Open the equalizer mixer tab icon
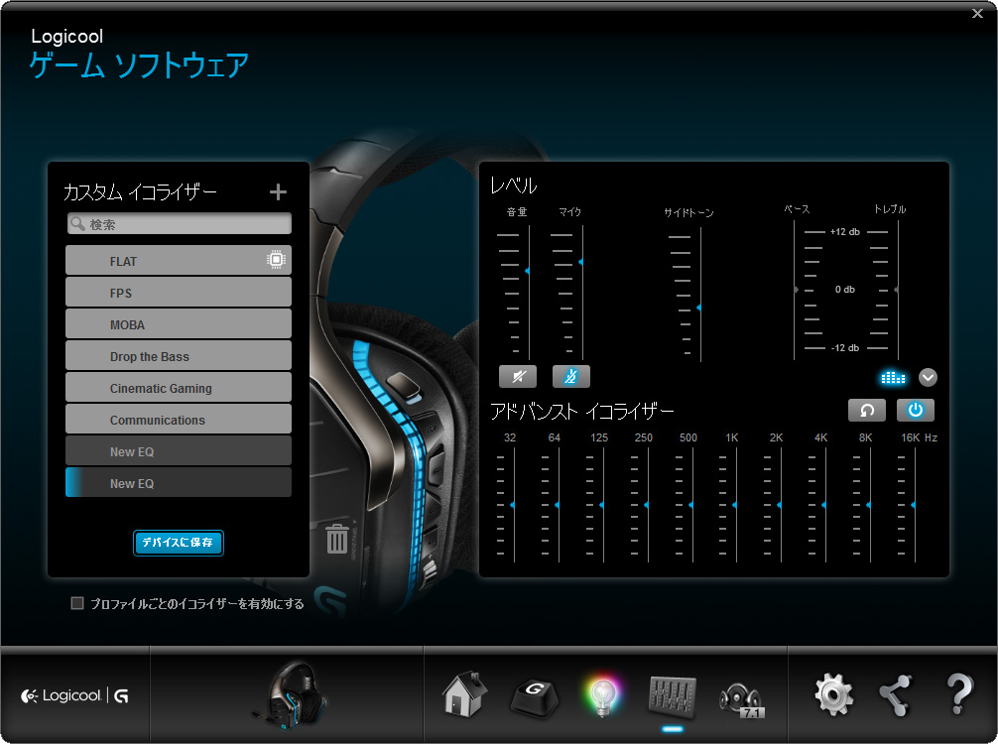 coord(673,695)
